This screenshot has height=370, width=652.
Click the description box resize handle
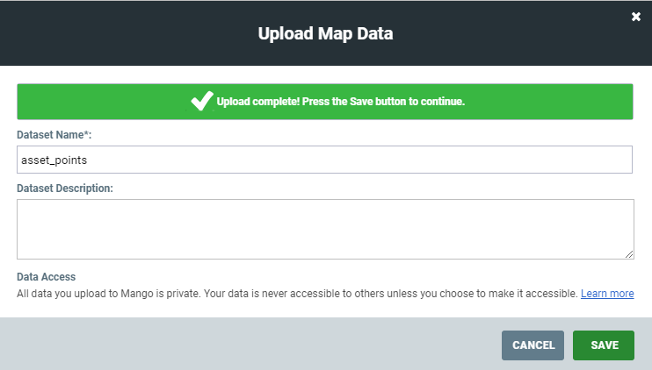coord(629,254)
